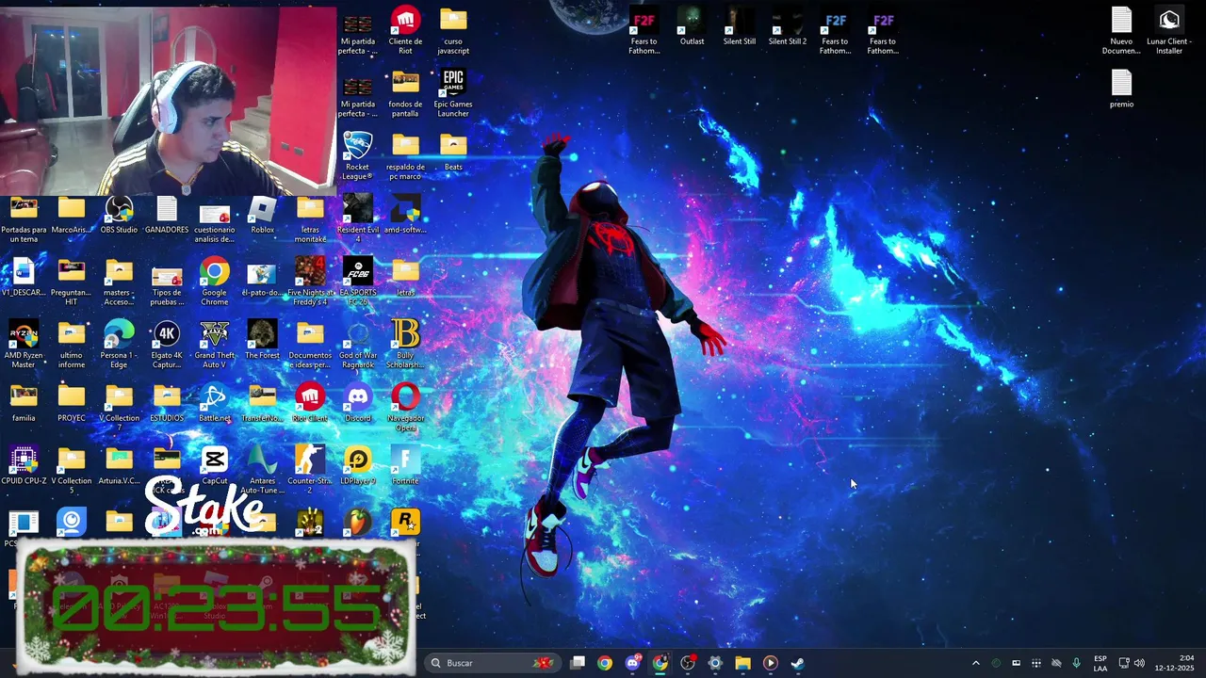The height and width of the screenshot is (678, 1206).
Task: Select the respaldo de pc marco folder
Action: tap(405, 156)
